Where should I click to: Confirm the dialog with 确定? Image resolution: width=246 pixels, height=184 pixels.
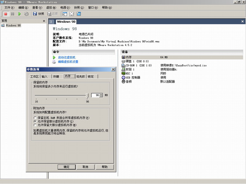[66, 167]
